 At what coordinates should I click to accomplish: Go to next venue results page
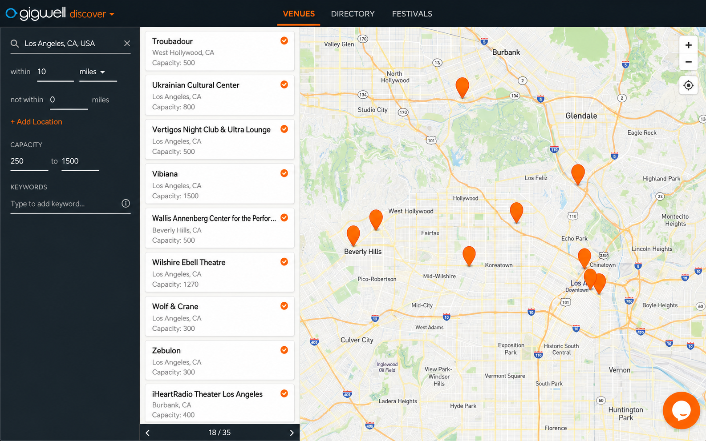[292, 433]
